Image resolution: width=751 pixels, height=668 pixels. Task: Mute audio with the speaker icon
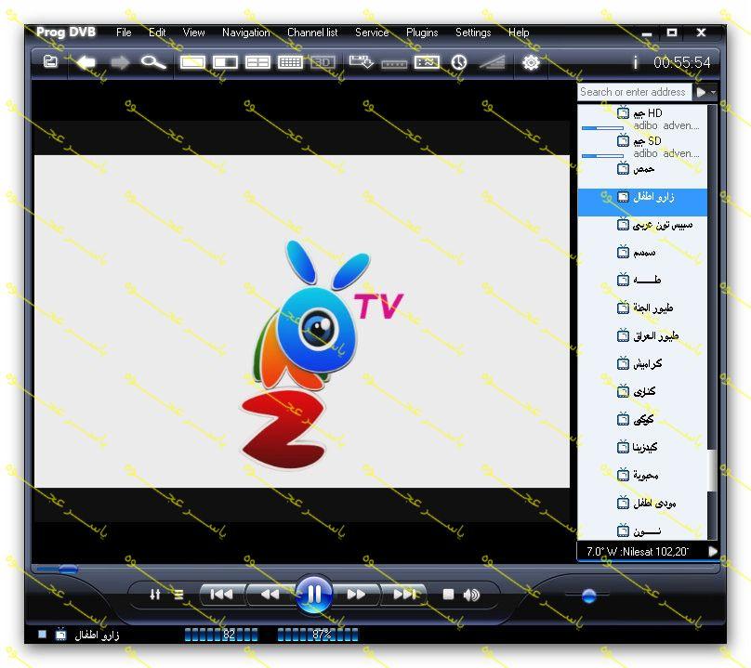[471, 595]
